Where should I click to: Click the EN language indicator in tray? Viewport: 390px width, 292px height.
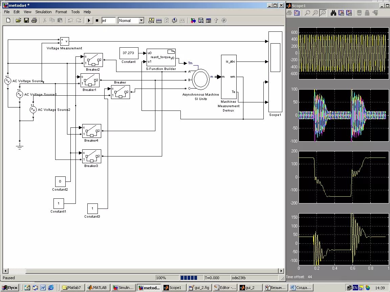click(x=355, y=288)
